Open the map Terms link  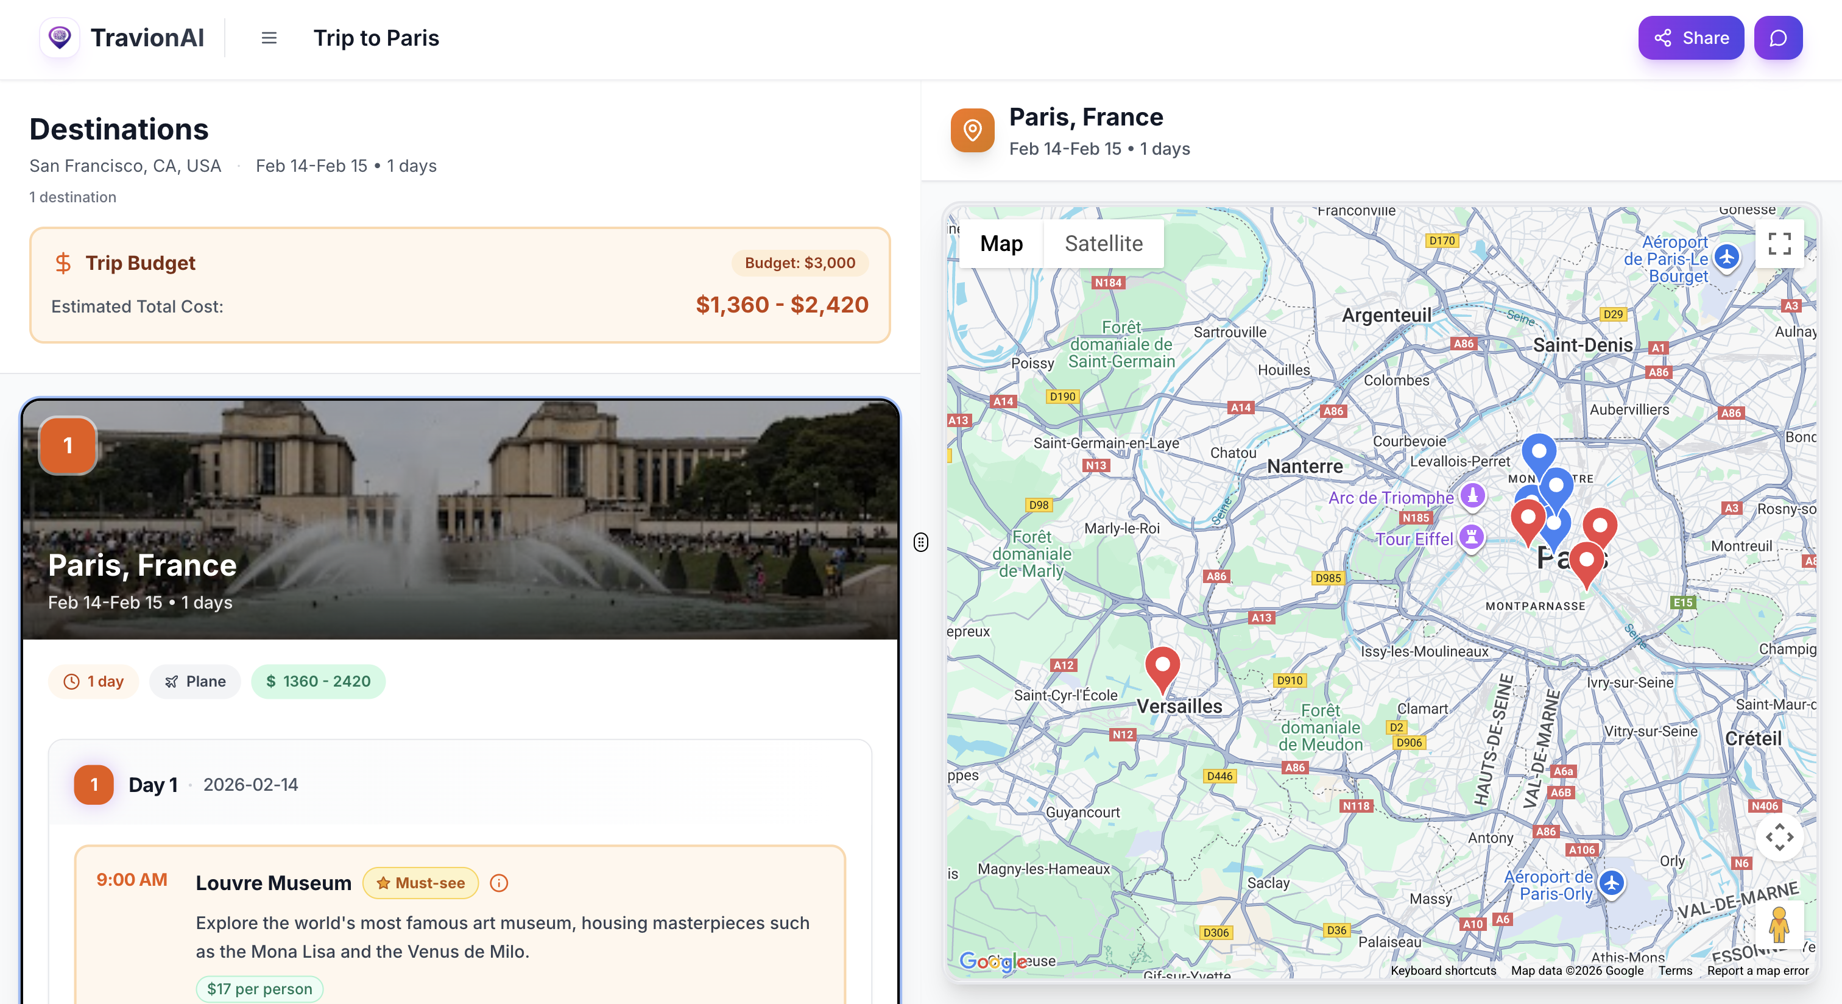1674,970
